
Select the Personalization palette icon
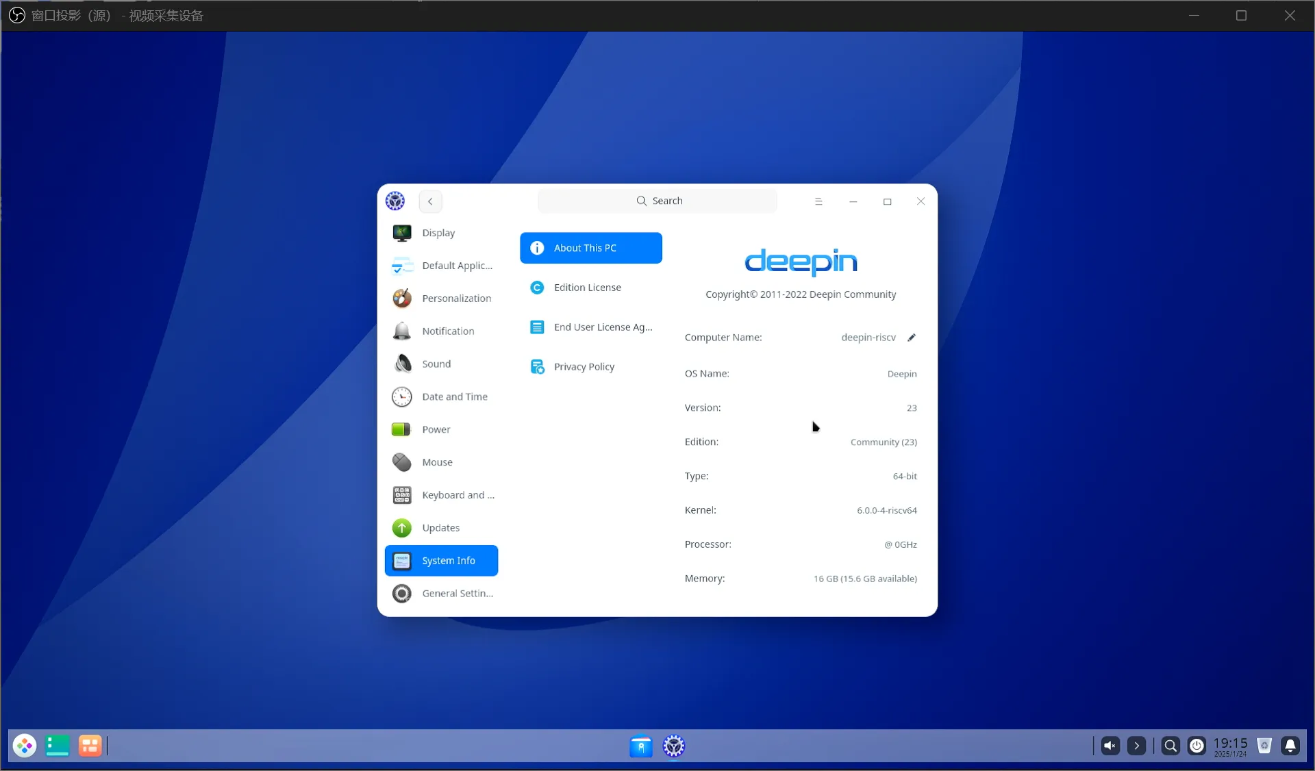pos(402,299)
